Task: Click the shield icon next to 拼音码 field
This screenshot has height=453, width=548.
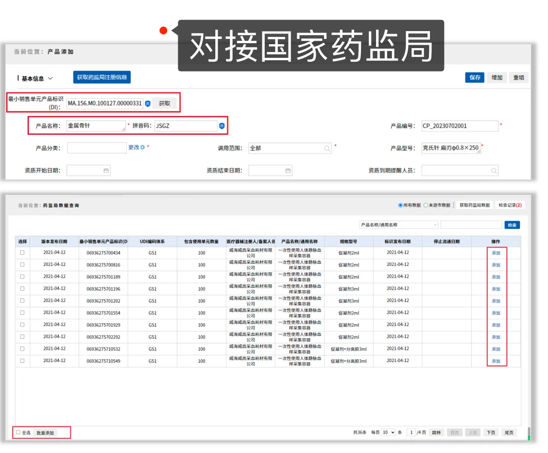Action: point(222,126)
